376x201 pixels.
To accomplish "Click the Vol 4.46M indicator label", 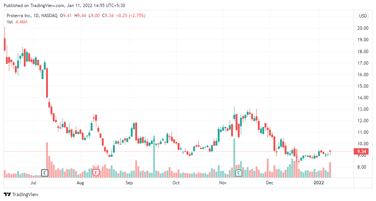I will coord(17,22).
